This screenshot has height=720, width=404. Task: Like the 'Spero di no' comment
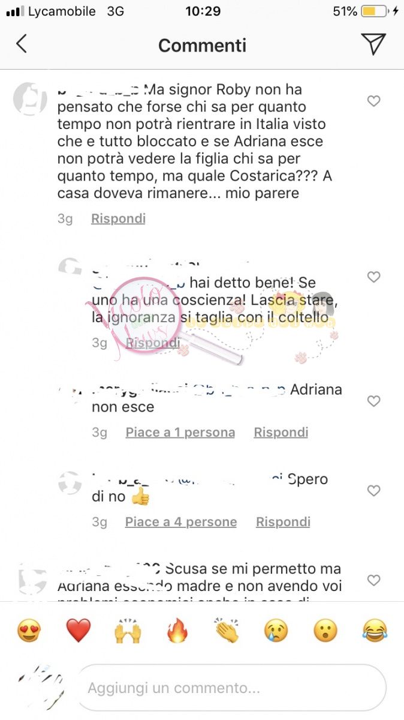coord(374,491)
